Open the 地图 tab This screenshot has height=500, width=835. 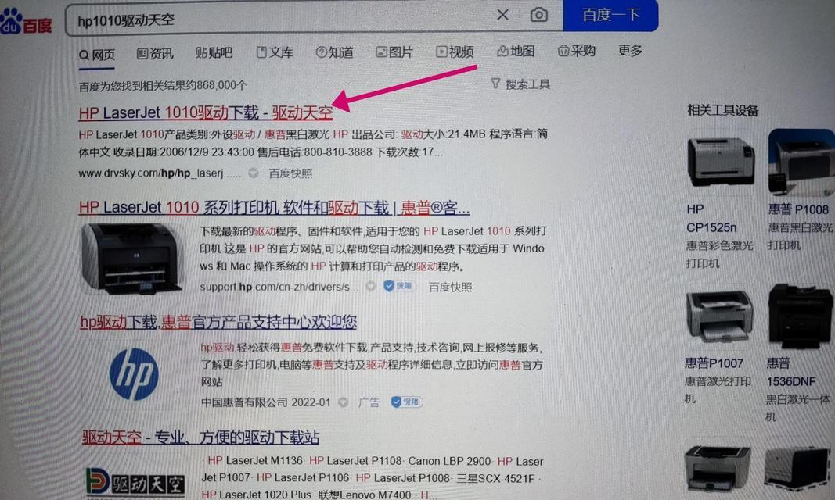pos(516,51)
